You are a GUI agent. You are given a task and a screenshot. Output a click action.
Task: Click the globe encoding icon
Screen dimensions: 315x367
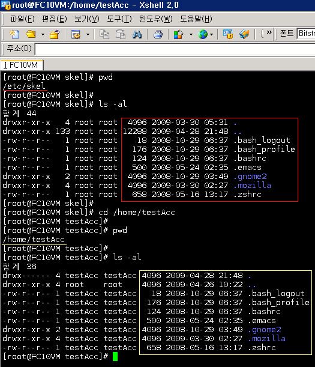coord(203,35)
